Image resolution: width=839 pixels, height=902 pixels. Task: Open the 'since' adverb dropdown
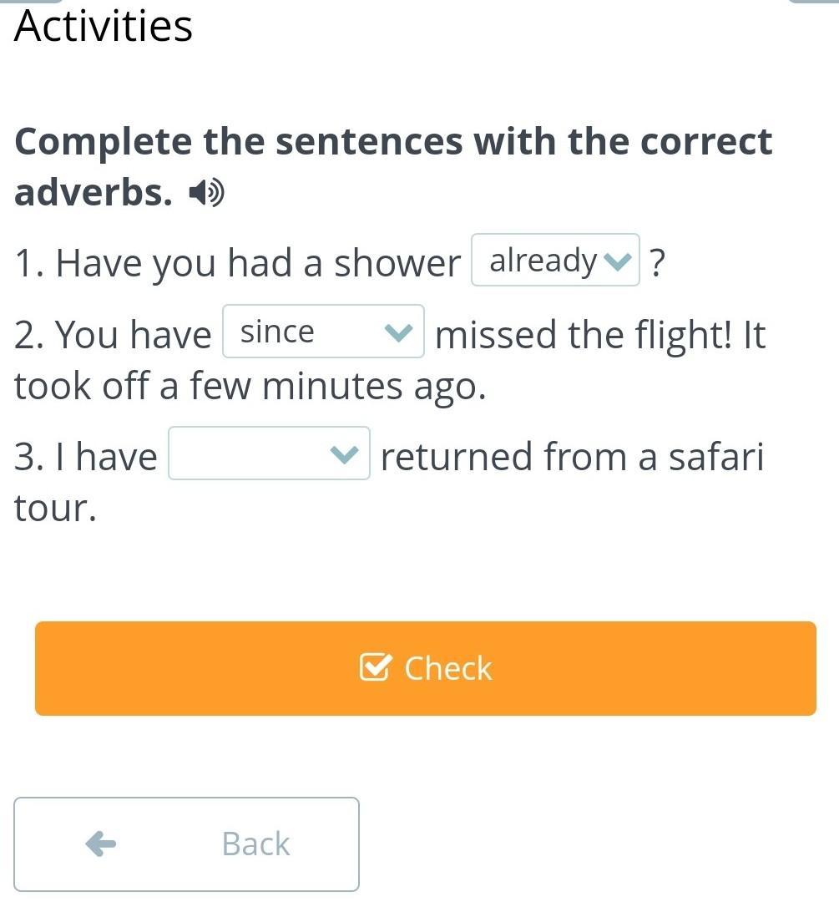pos(323,332)
